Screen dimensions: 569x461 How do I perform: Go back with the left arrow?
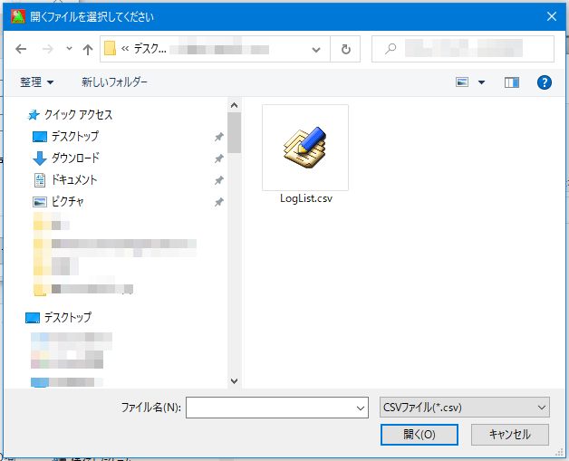click(21, 49)
